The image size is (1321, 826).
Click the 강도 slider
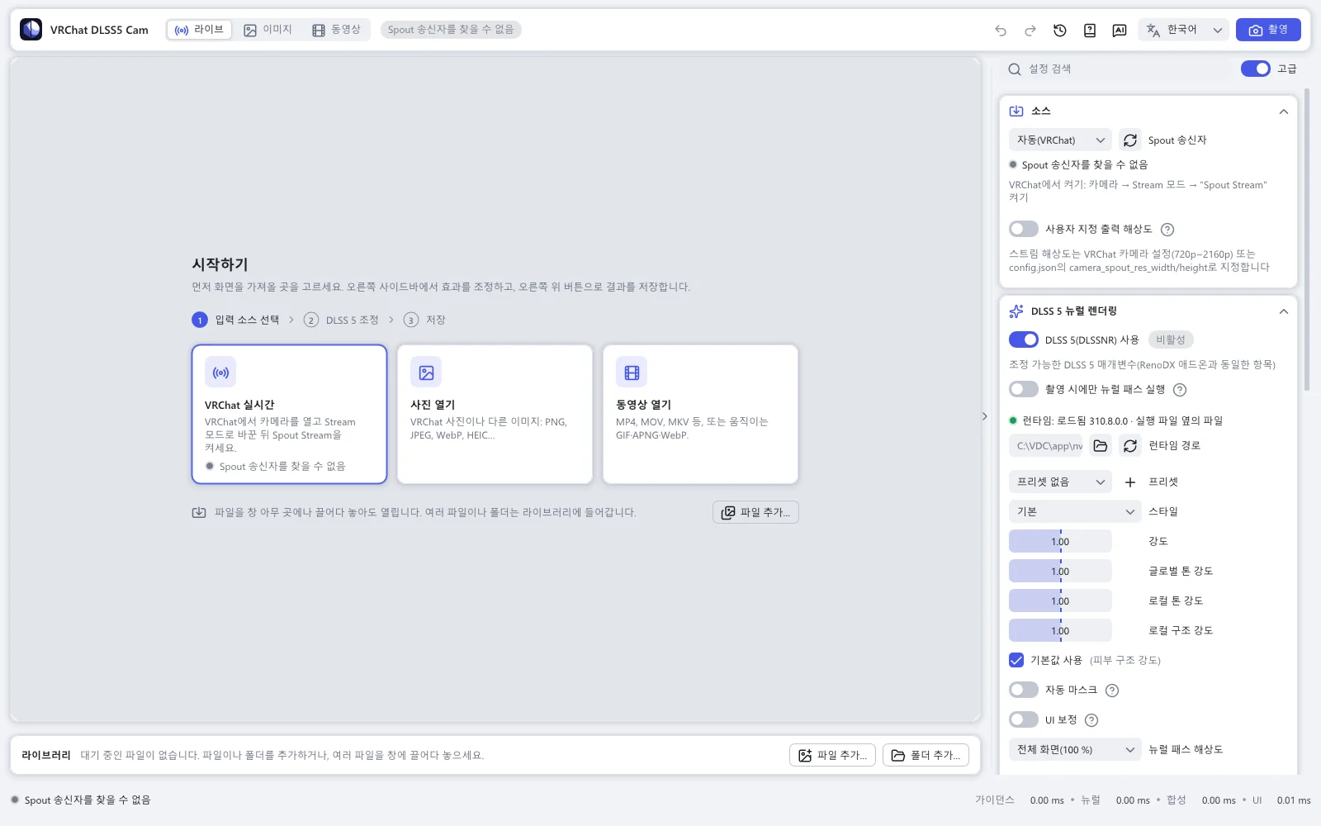pos(1060,542)
